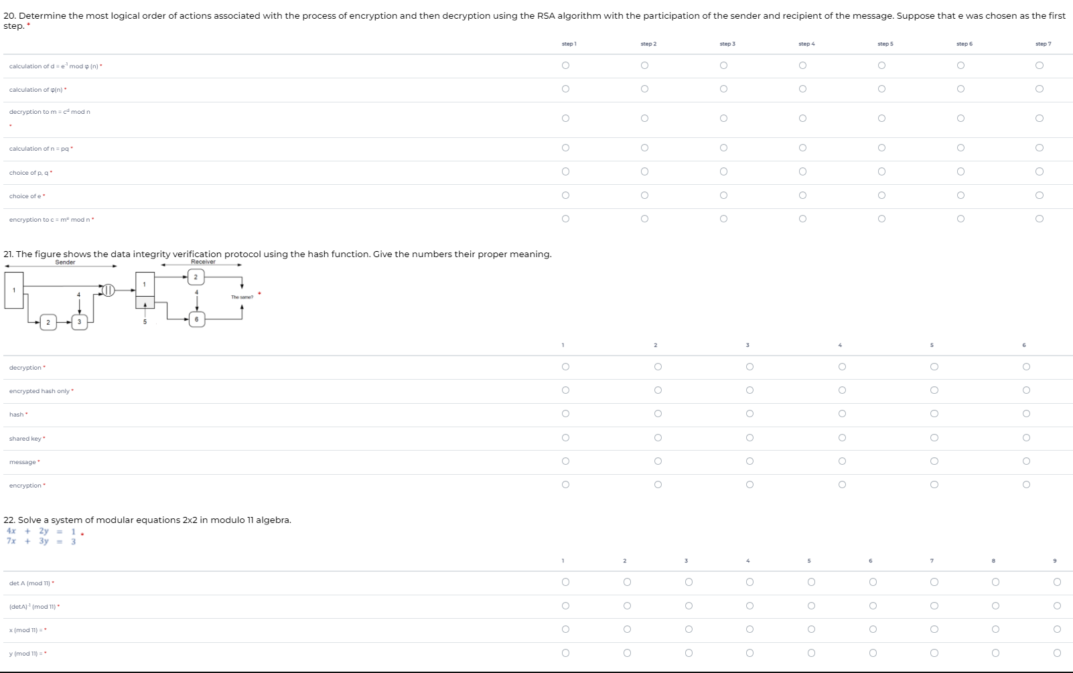This screenshot has height=673, width=1073.
Task: Select step 4 for calculation of φ(n)
Action: point(802,88)
